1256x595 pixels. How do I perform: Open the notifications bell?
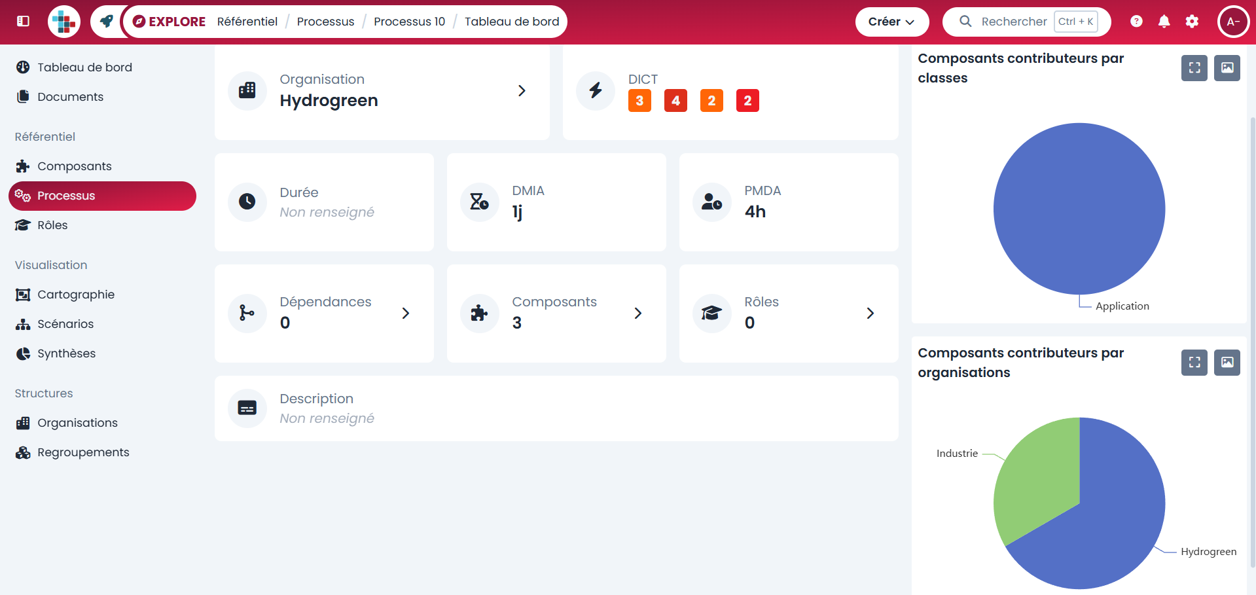coord(1164,21)
